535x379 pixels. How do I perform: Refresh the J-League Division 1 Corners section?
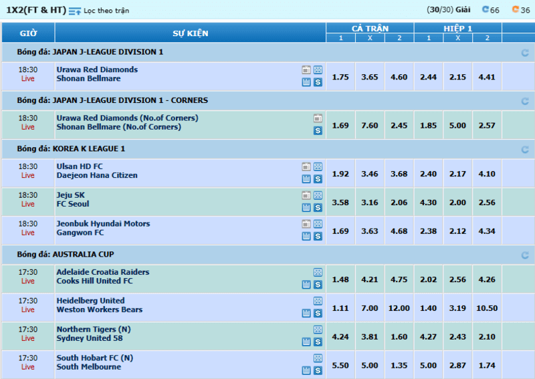tap(525, 102)
